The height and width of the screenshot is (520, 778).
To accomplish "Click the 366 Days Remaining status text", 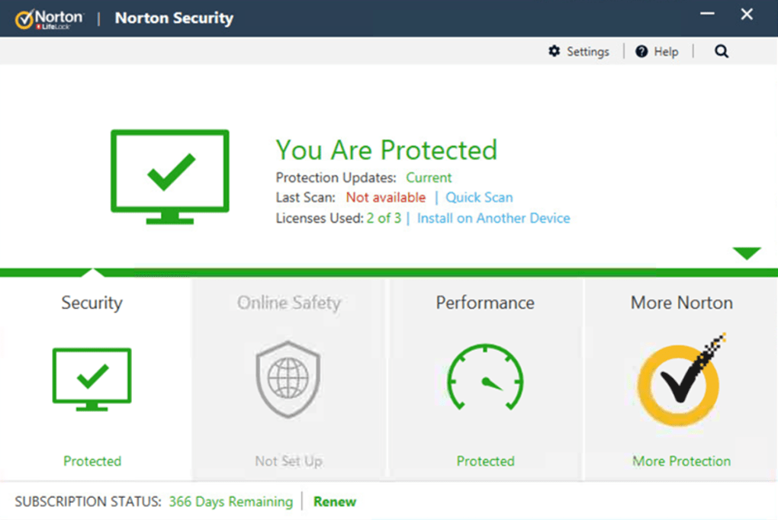I will (231, 502).
